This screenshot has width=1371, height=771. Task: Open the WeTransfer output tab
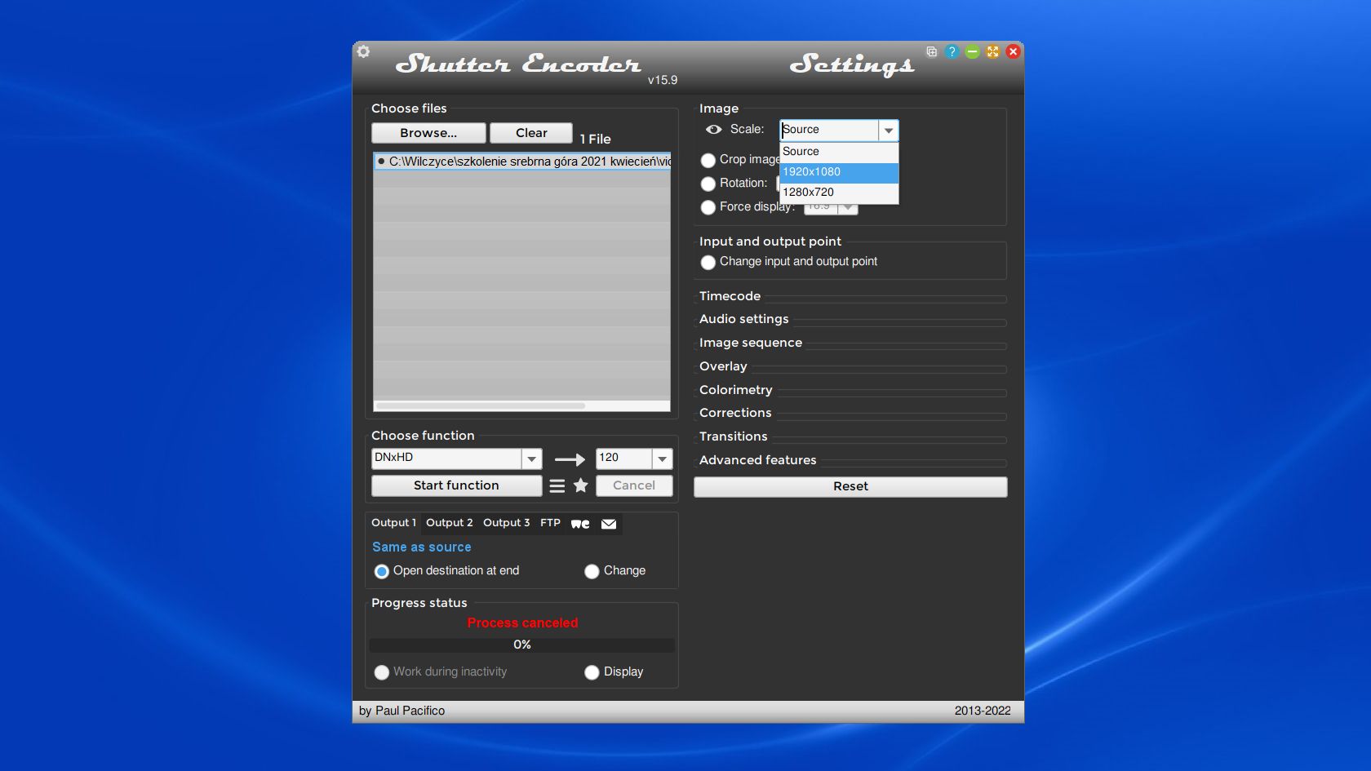[580, 524]
